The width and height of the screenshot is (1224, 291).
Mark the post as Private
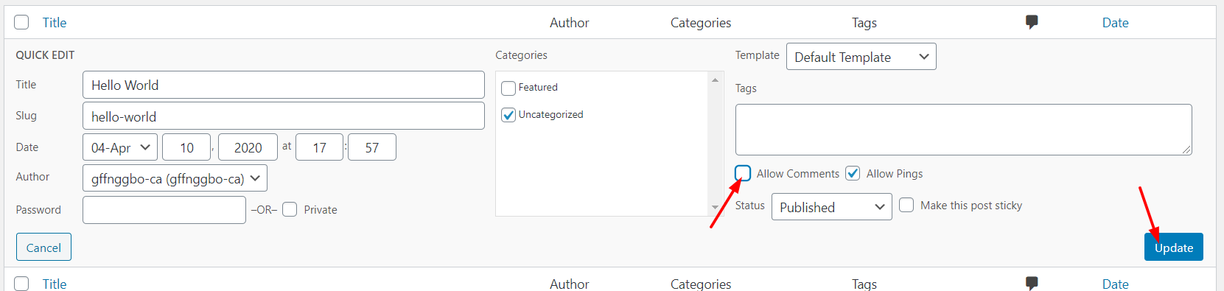click(x=290, y=209)
